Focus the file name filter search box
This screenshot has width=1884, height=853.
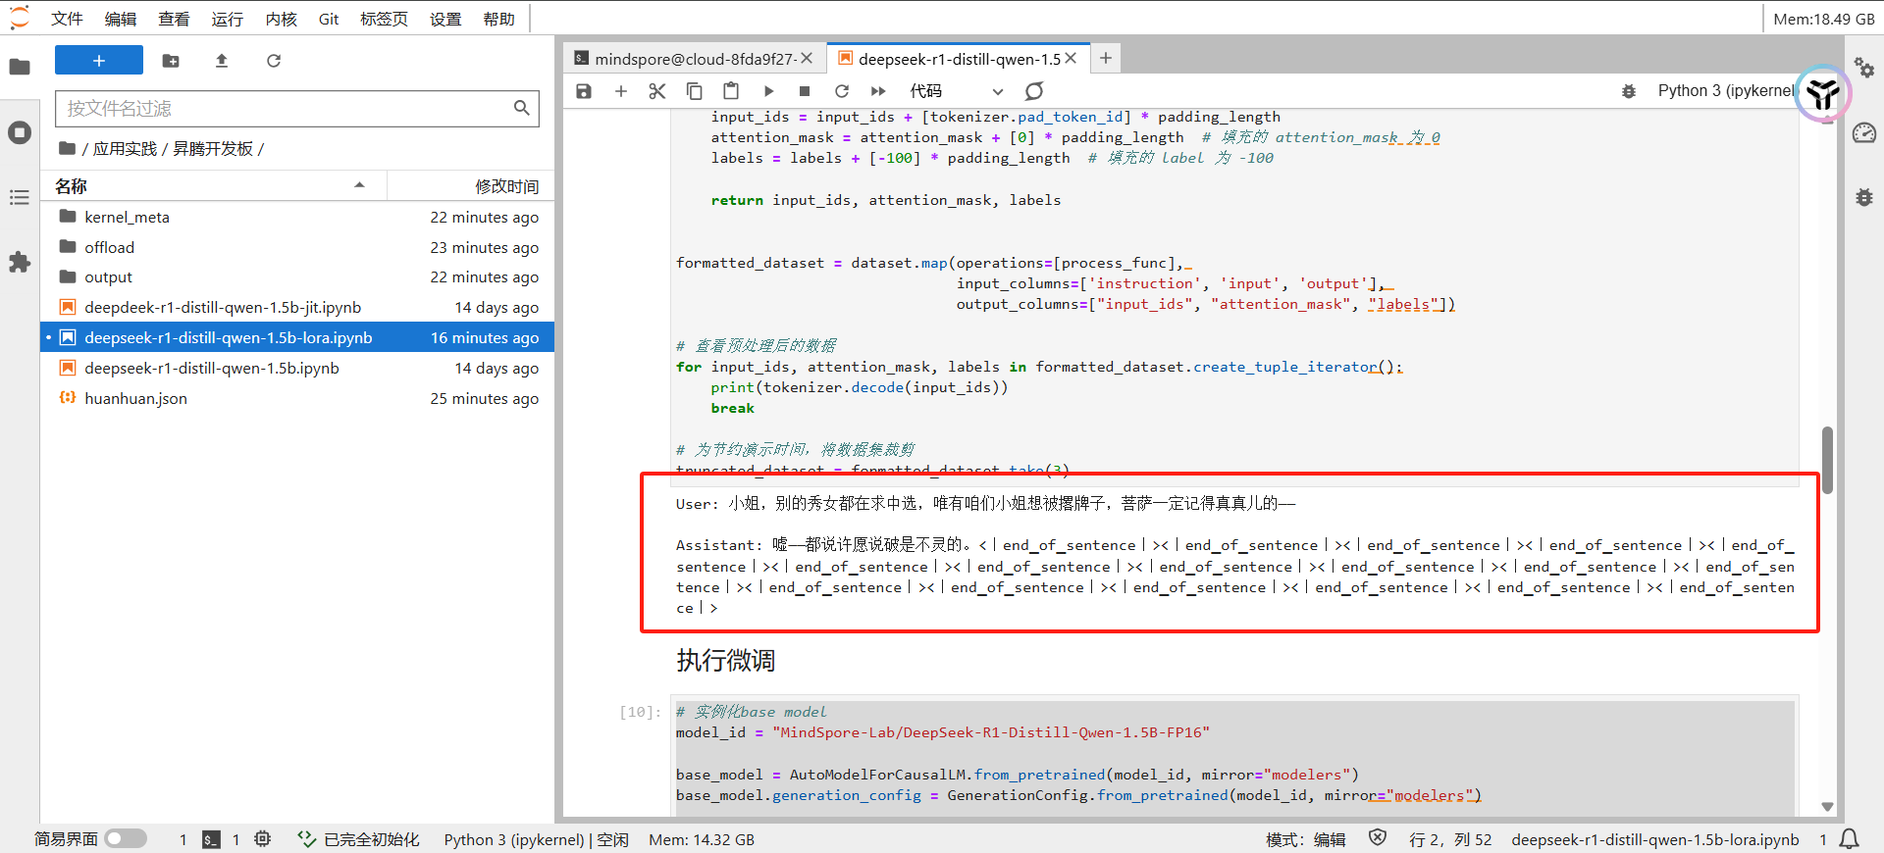click(285, 108)
